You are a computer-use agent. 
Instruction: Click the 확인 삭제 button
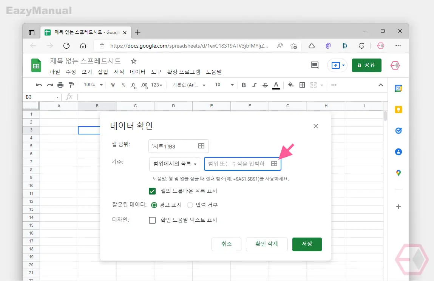coord(267,244)
